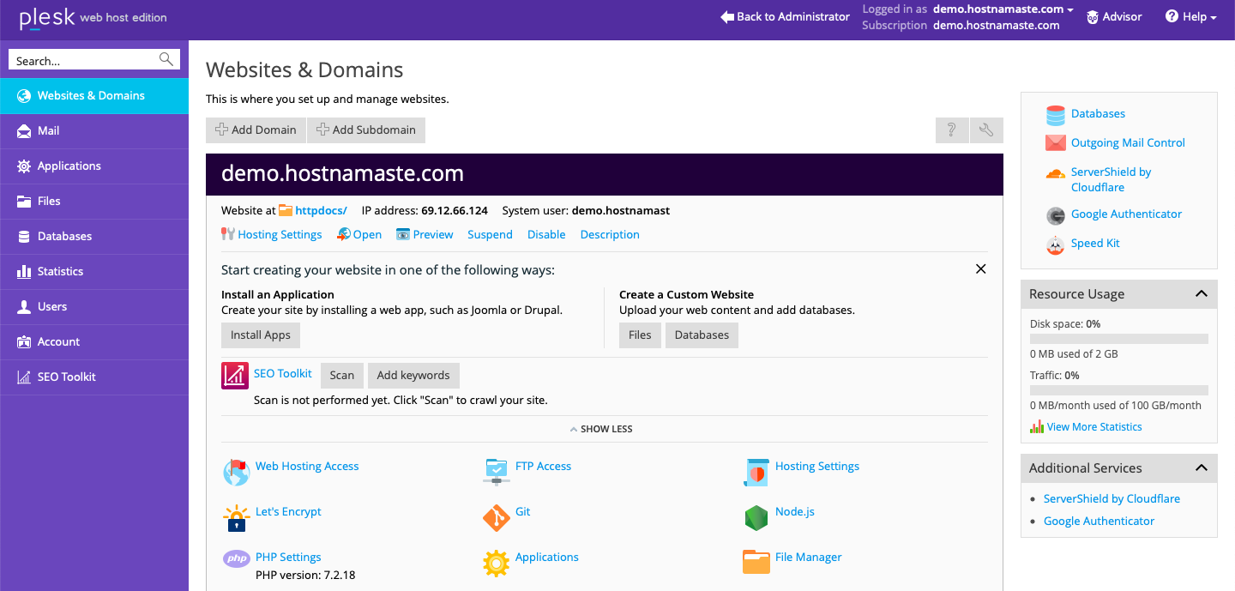
Task: Click the Let's Encrypt padlock icon
Action: [x=236, y=517]
